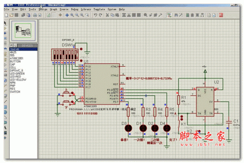Screen dimensions: 244x163
Task: Click the overview thumbnail of the schematic
Action: coord(23,30)
